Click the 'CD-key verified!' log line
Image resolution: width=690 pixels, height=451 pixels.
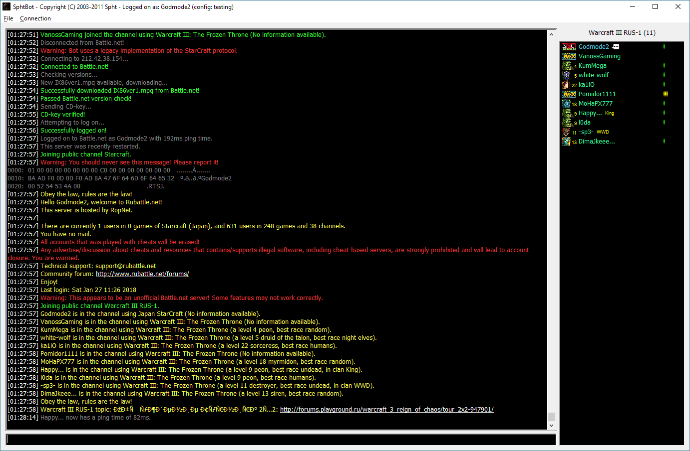[x=46, y=115]
